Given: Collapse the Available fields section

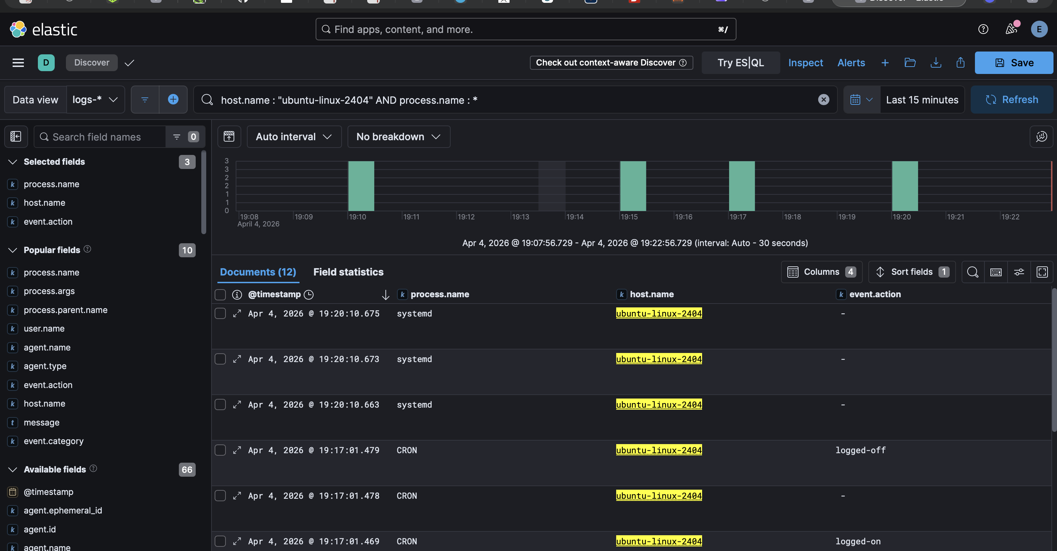Looking at the screenshot, I should pyautogui.click(x=13, y=469).
